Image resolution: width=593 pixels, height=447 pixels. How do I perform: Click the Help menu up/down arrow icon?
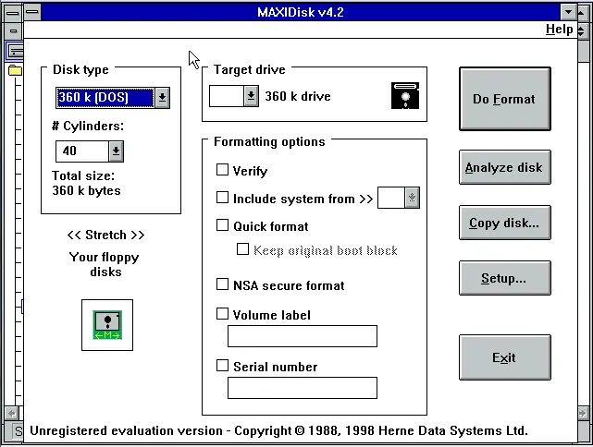coord(581,30)
